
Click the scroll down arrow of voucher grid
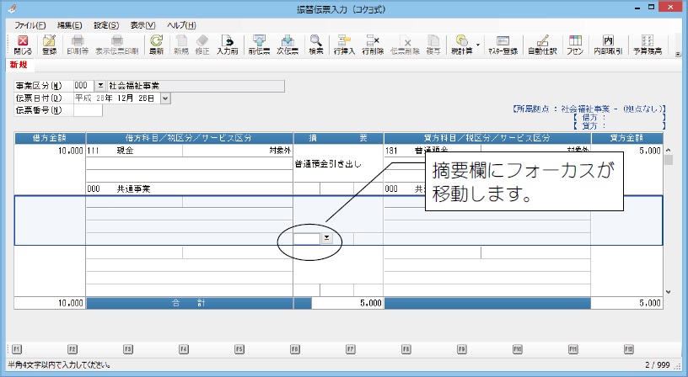669,292
